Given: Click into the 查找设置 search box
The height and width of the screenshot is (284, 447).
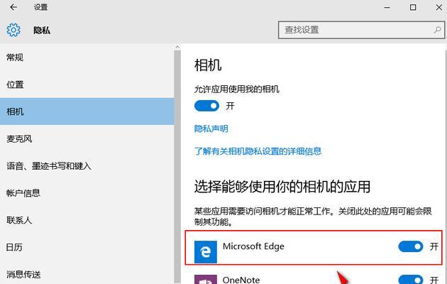Looking at the screenshot, I should (361, 30).
